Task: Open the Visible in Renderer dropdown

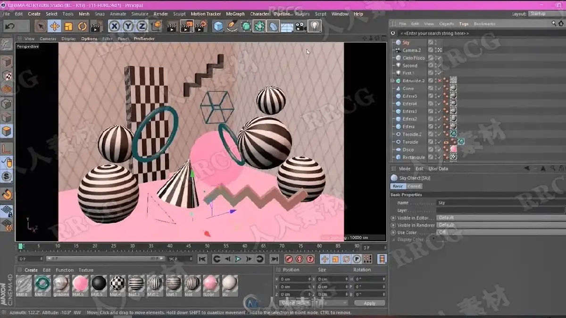Action: [x=500, y=225]
